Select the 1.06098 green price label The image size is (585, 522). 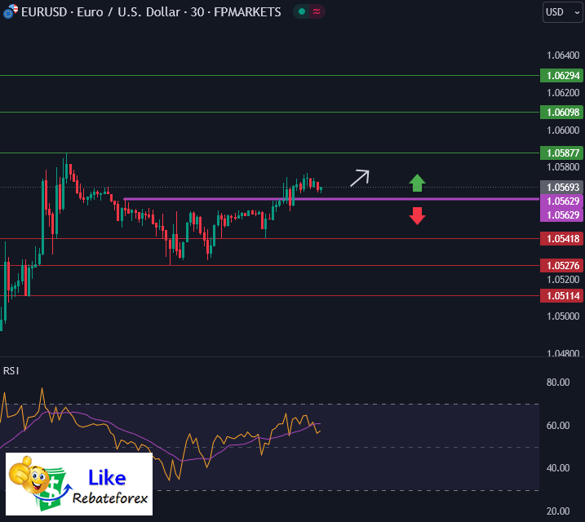pyautogui.click(x=561, y=113)
